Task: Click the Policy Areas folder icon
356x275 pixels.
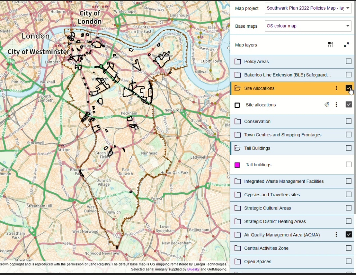Action: click(238, 62)
